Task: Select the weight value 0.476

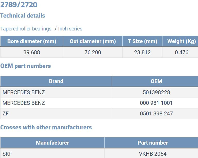Action: point(182,52)
